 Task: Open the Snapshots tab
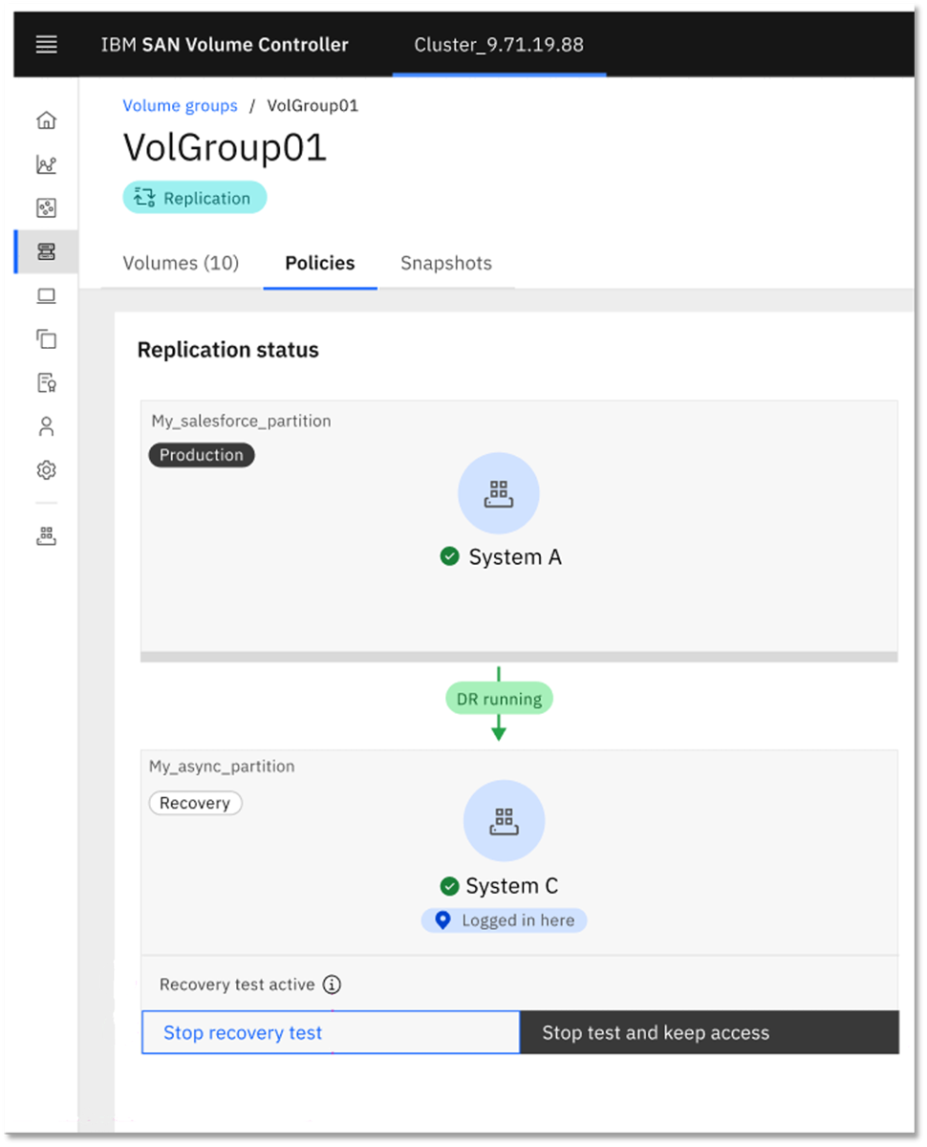click(x=445, y=263)
